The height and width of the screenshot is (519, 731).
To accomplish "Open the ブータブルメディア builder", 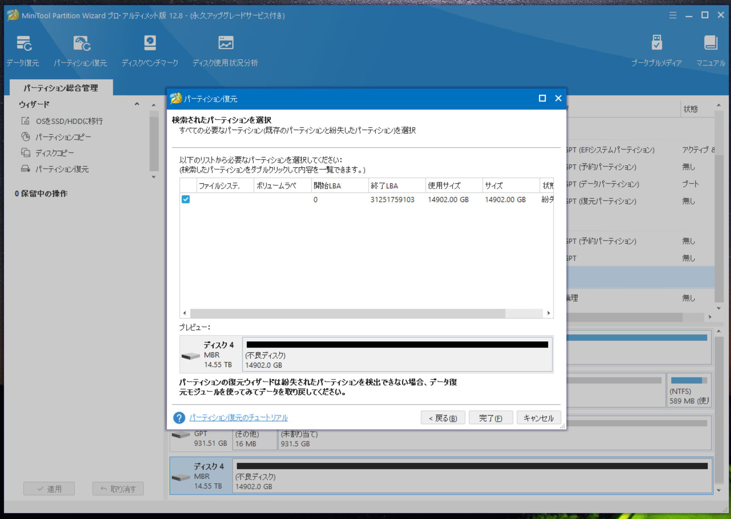I will pos(656,51).
